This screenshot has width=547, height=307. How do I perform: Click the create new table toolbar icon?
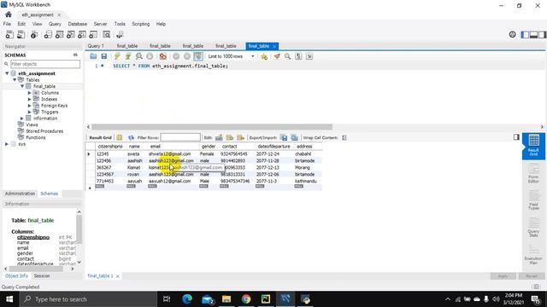[59, 34]
